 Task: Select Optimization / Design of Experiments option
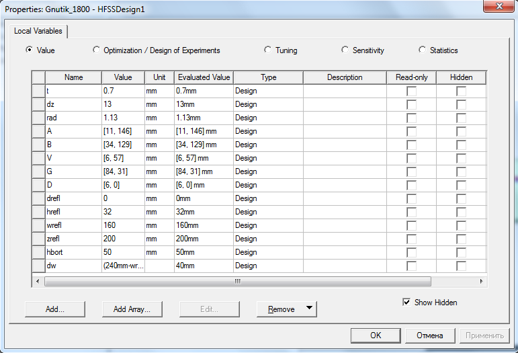(97, 50)
